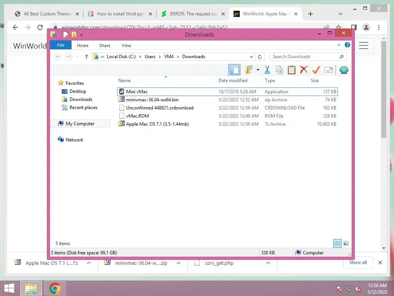Image resolution: width=394 pixels, height=296 pixels.
Task: Click the orange checkmark Properties icon
Action: click(316, 70)
